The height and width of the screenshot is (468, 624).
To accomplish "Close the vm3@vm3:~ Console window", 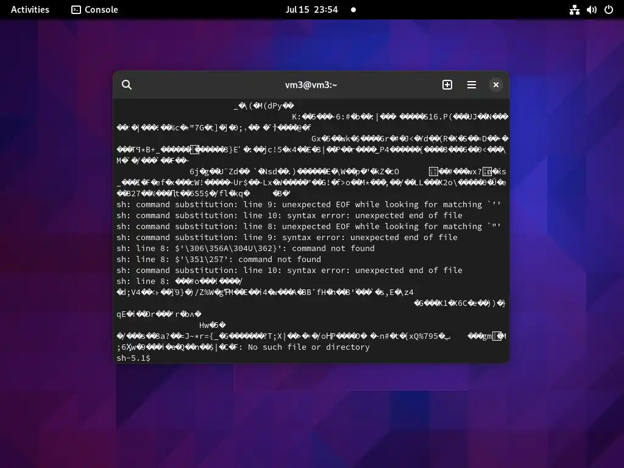I will (x=496, y=85).
